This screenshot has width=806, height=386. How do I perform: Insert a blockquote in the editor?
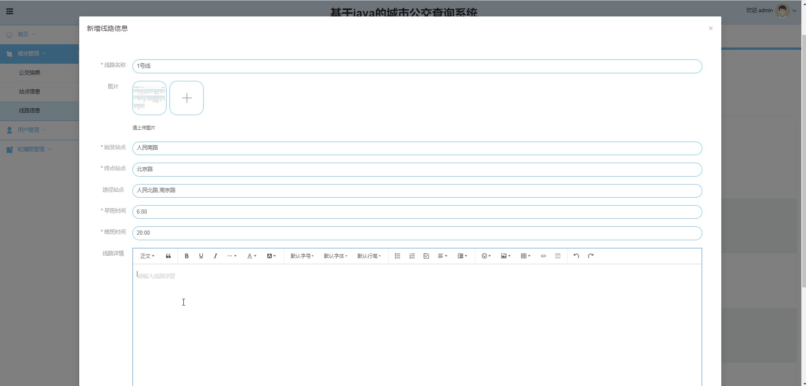[168, 256]
